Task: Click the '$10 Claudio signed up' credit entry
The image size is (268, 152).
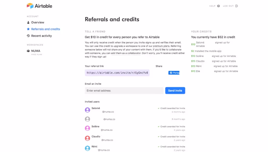Action: tap(213, 61)
